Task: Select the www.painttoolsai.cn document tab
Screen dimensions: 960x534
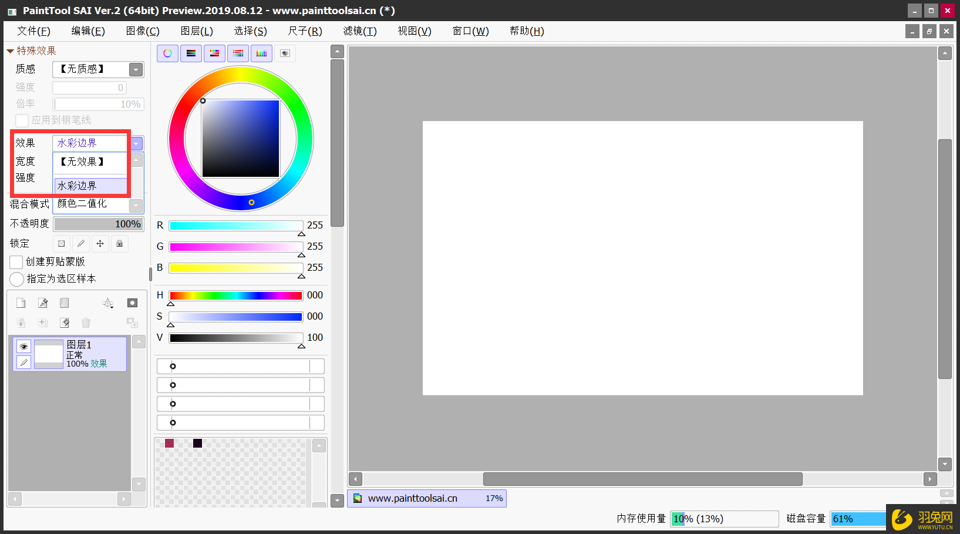Action: tap(412, 498)
